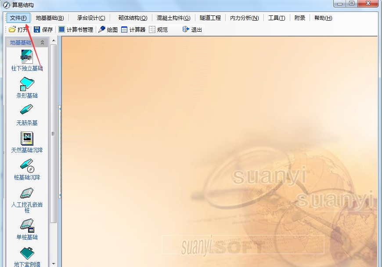Minimize the 算易结构 window
The image size is (382, 267).
click(x=340, y=4)
